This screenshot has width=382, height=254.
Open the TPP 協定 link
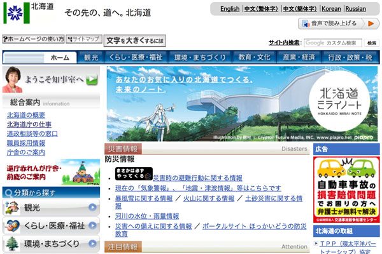click(348, 248)
